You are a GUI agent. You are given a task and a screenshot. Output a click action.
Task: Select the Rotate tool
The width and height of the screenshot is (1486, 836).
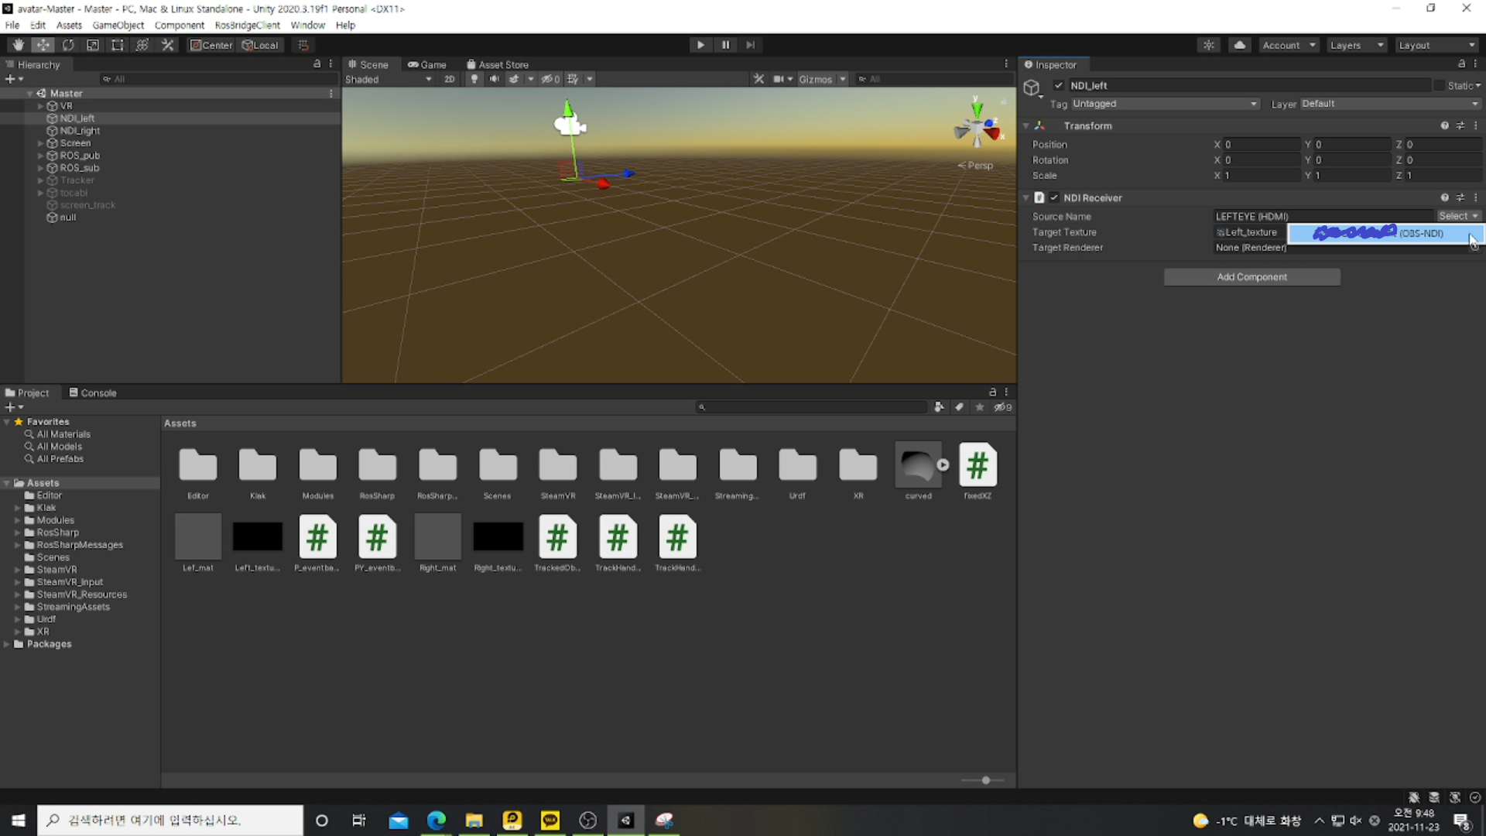[x=68, y=44]
